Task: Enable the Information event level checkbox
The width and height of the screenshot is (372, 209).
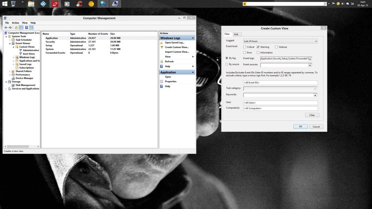Action: (x=258, y=53)
